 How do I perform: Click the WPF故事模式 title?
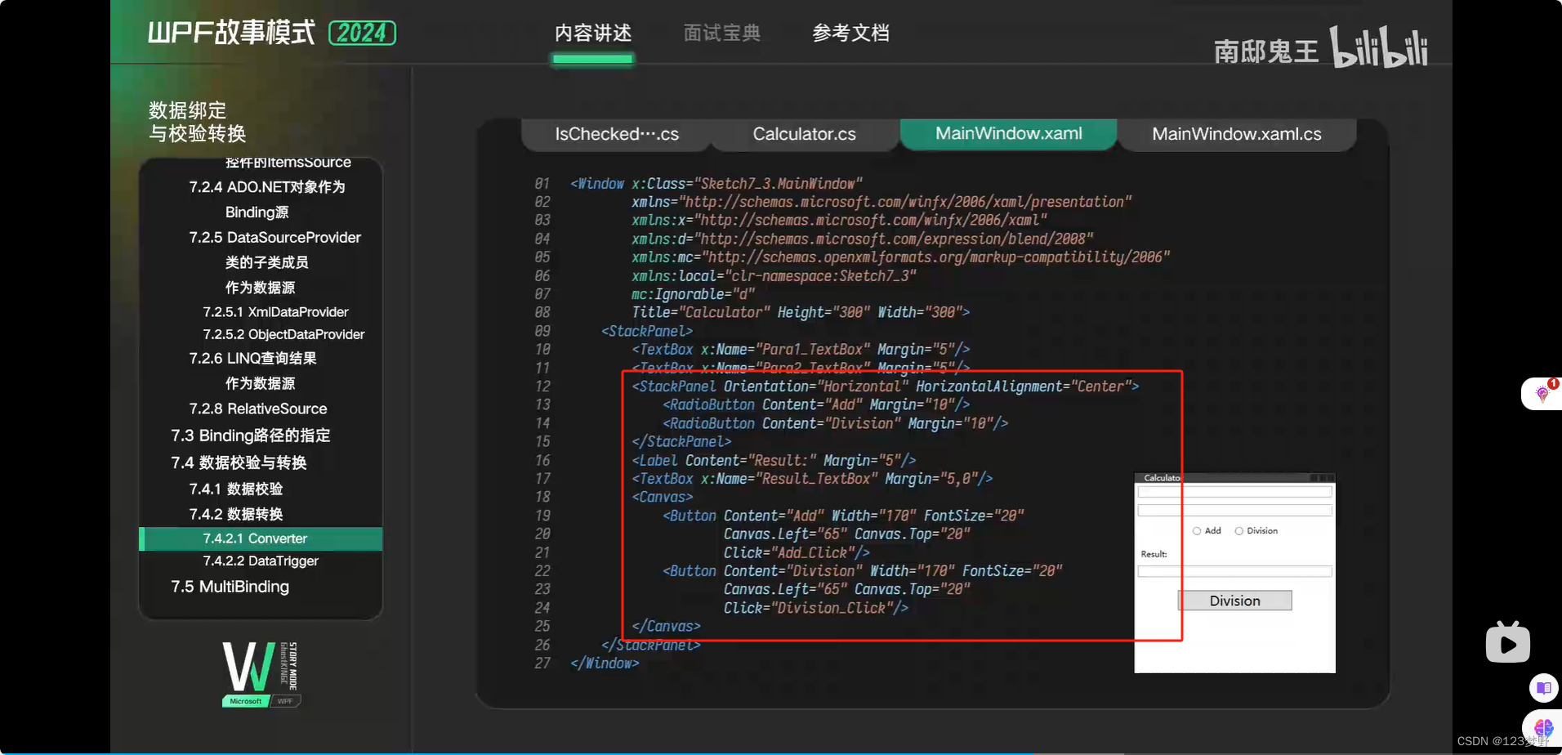(231, 33)
